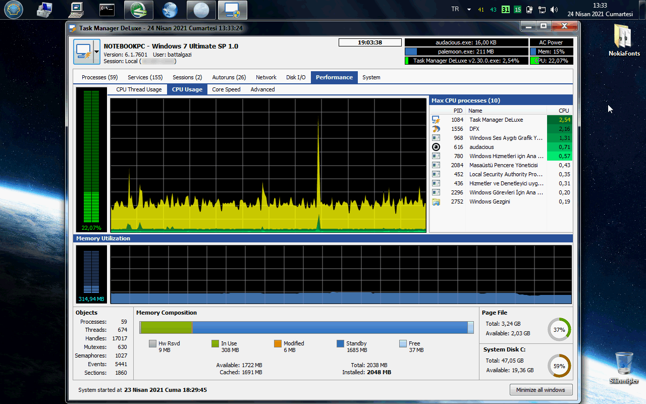Select the Windows Ses Aygıtı Grafik row
The width and height of the screenshot is (646, 404).
501,138
